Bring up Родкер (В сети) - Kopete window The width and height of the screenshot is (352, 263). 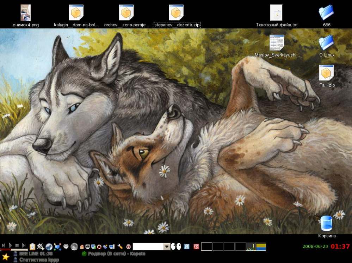tap(113, 254)
